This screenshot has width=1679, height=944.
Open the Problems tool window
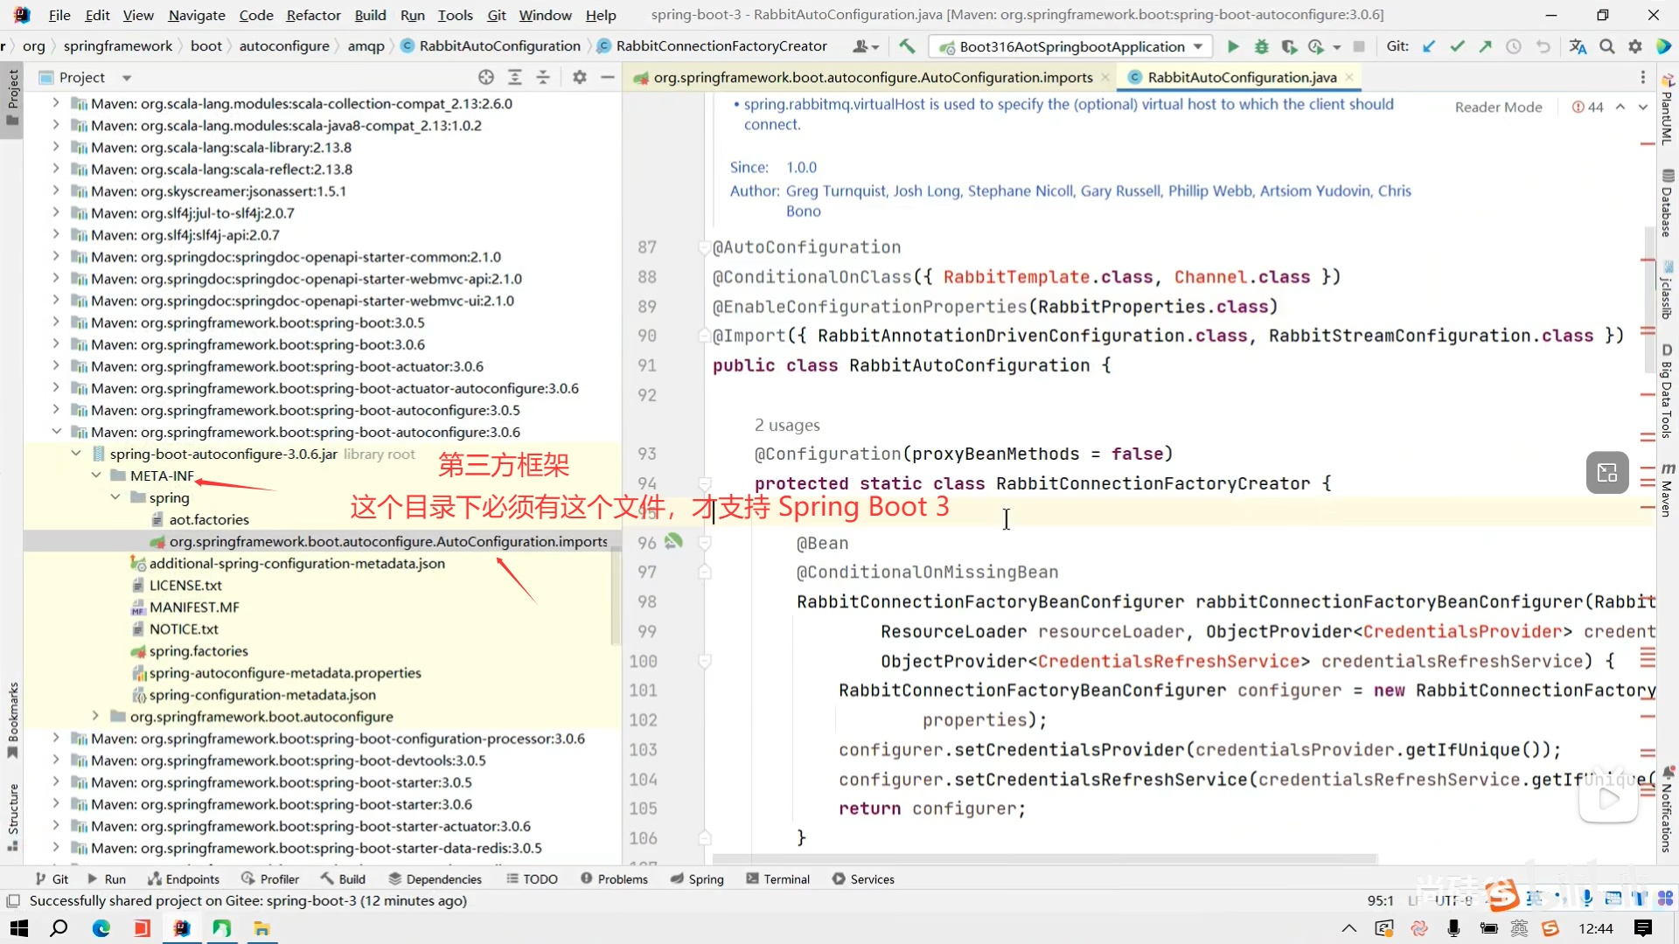(x=614, y=879)
